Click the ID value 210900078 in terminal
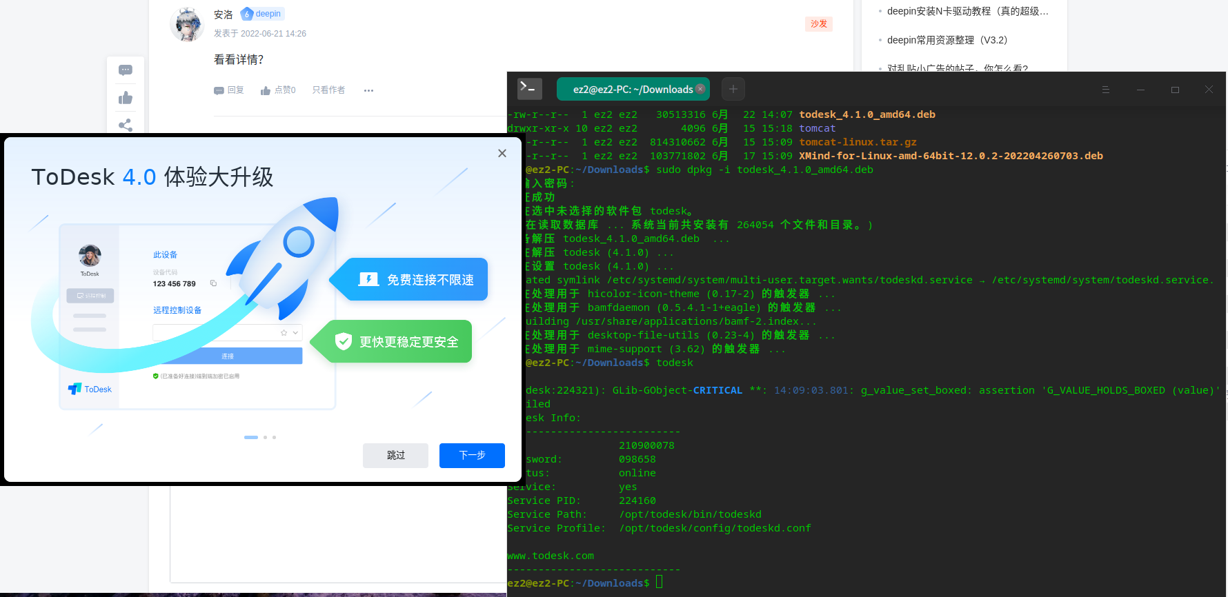The height and width of the screenshot is (597, 1228). pyautogui.click(x=646, y=445)
